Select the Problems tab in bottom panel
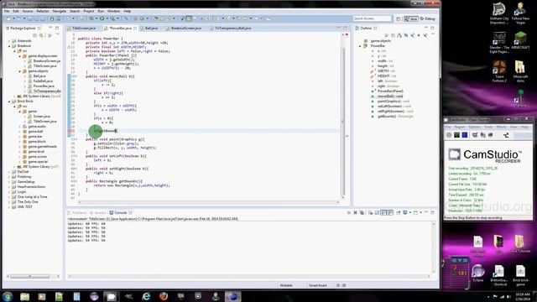 (x=79, y=212)
